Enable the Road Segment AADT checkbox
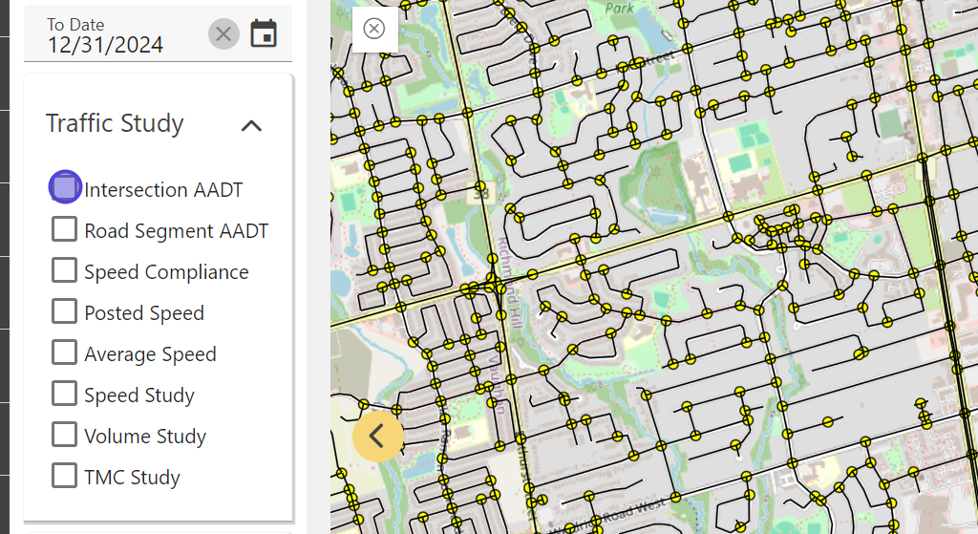 pyautogui.click(x=65, y=229)
